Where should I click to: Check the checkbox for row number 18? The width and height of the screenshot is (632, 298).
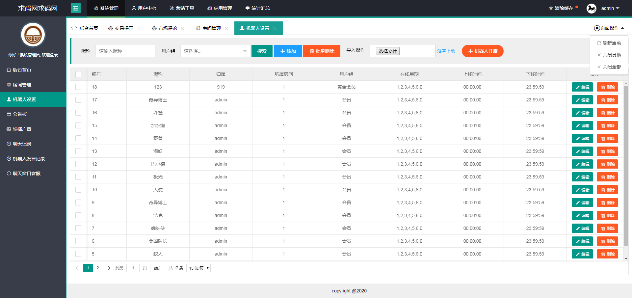pyautogui.click(x=78, y=87)
